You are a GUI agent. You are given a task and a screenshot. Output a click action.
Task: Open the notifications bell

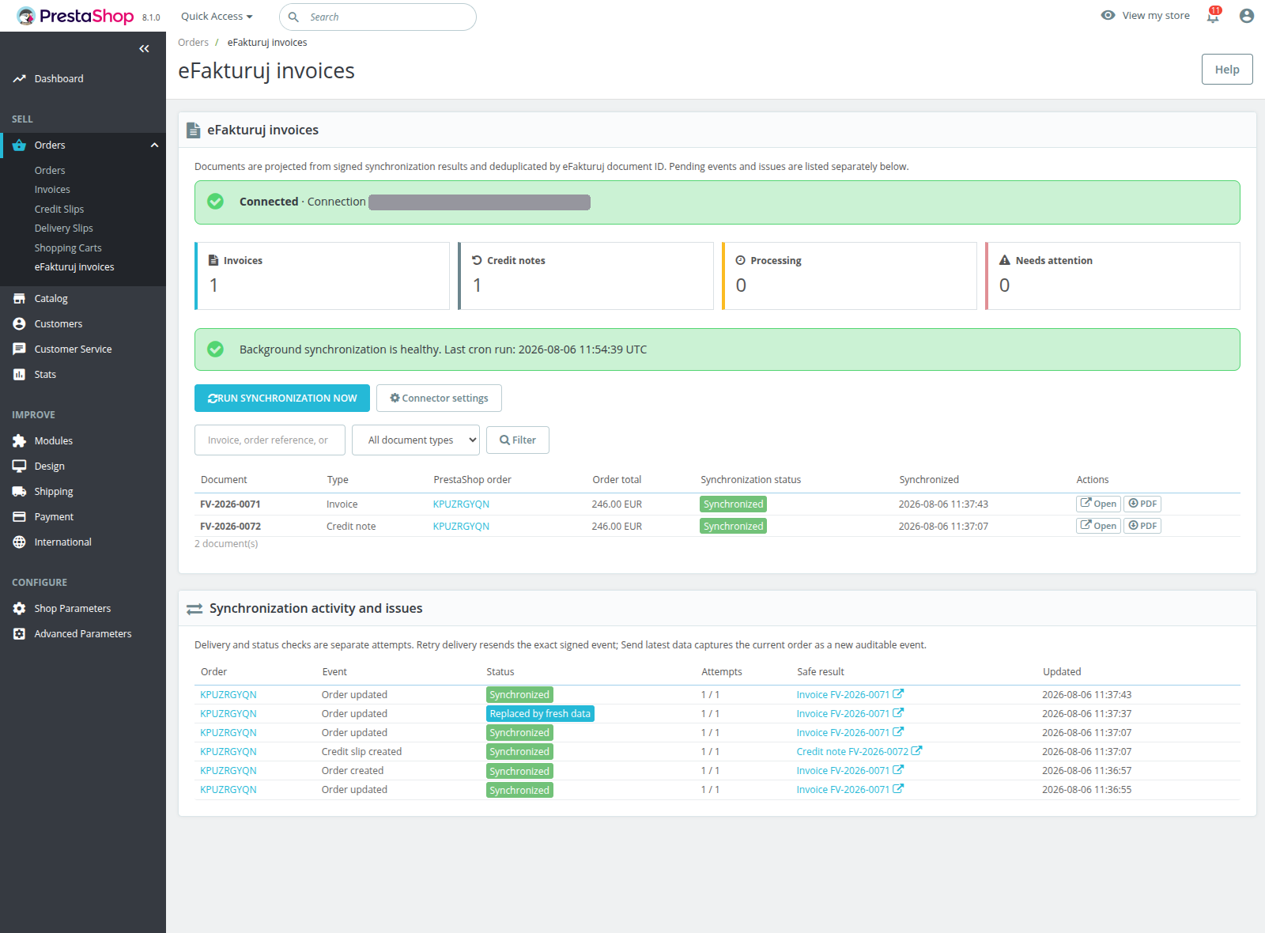(1213, 16)
